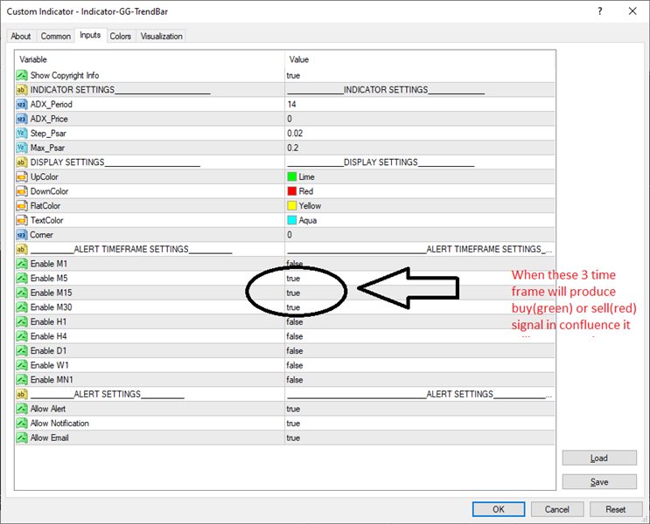Click the boolean icon beside Allow Alert
The height and width of the screenshot is (524, 650).
(x=22, y=409)
